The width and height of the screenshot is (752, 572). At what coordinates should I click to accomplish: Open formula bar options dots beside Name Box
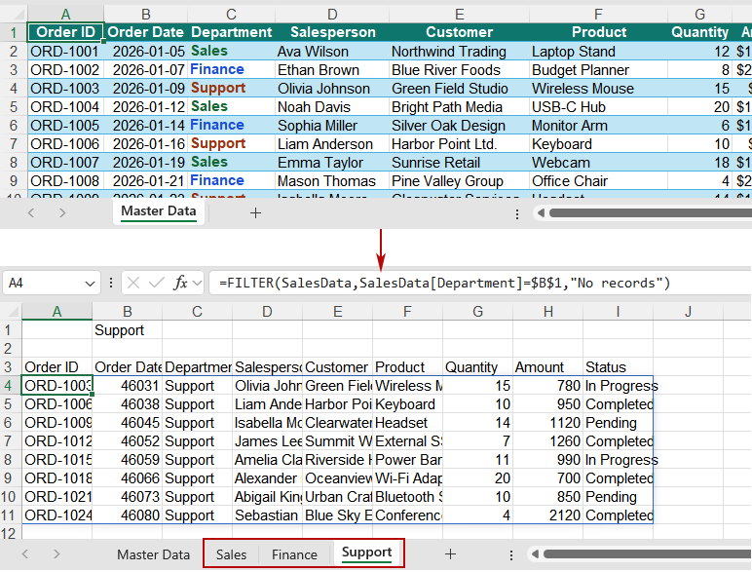tap(111, 284)
